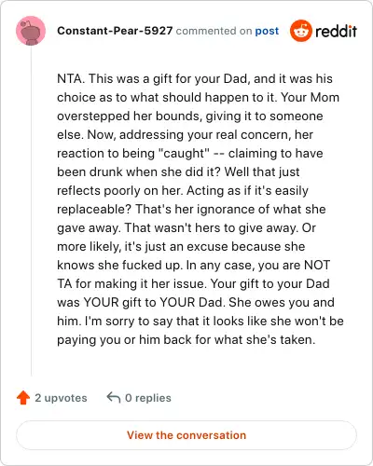Image resolution: width=373 pixels, height=466 pixels.
Task: Select the "0 replies" count label
Action: pyautogui.click(x=148, y=398)
